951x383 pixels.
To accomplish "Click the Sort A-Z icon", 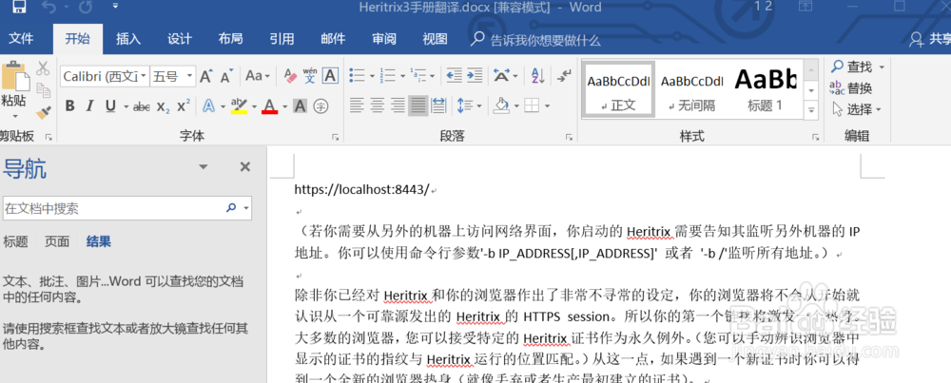I will coord(537,76).
